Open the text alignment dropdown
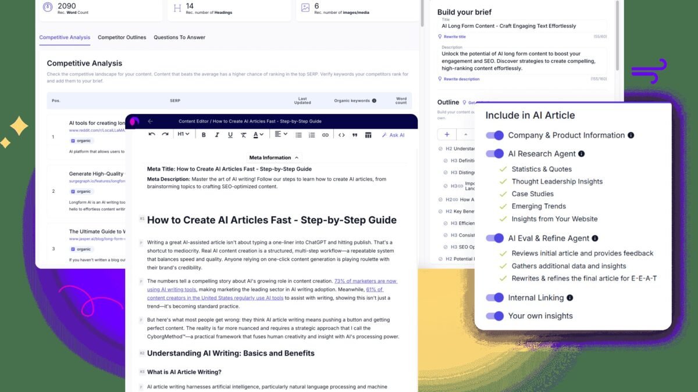The image size is (698, 392). click(281, 135)
